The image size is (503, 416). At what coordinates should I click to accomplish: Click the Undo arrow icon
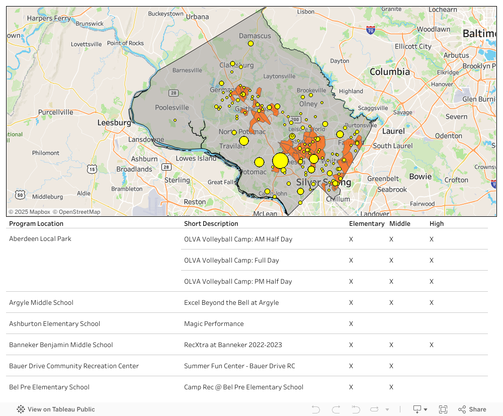[315, 409]
